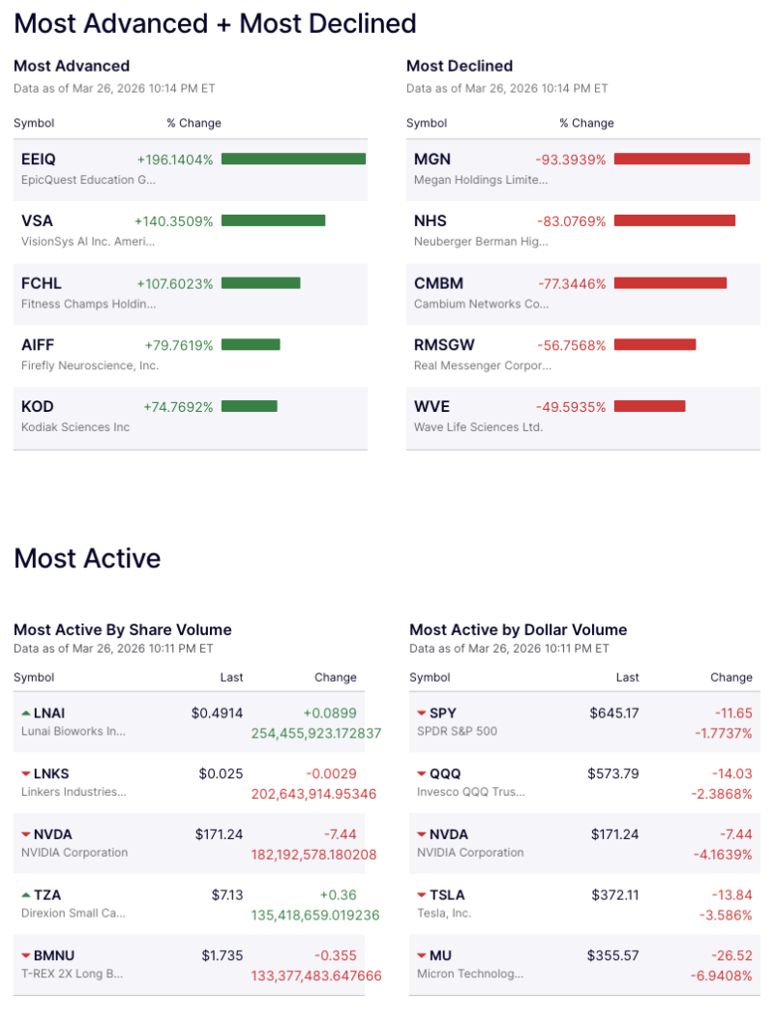Click the green gain bar for EEIQ
This screenshot has width=774, height=1020.
tap(292, 158)
